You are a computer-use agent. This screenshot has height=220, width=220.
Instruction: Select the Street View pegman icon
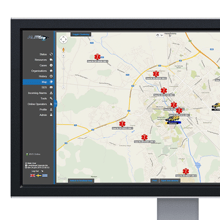pos(63,50)
